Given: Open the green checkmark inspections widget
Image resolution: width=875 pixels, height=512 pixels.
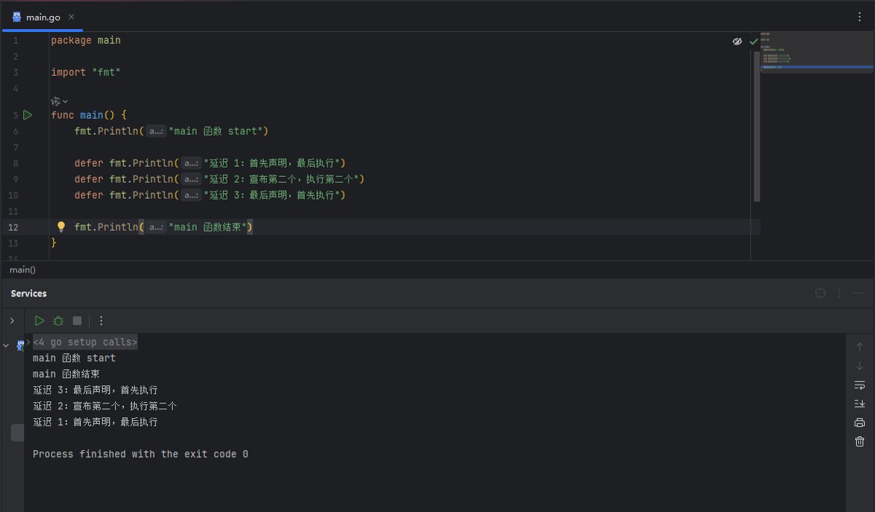Looking at the screenshot, I should tap(753, 42).
